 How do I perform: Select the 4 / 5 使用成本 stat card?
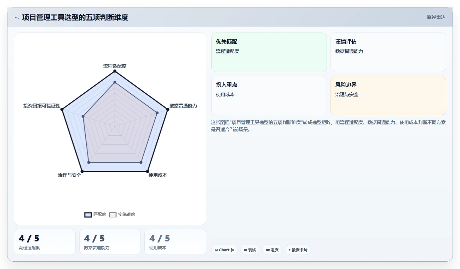pyautogui.click(x=175, y=242)
